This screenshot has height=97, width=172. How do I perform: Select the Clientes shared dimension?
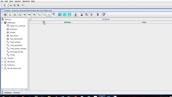tap(10, 58)
